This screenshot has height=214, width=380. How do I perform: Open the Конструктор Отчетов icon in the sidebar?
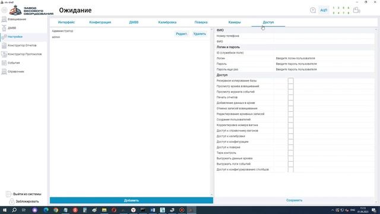click(4, 46)
